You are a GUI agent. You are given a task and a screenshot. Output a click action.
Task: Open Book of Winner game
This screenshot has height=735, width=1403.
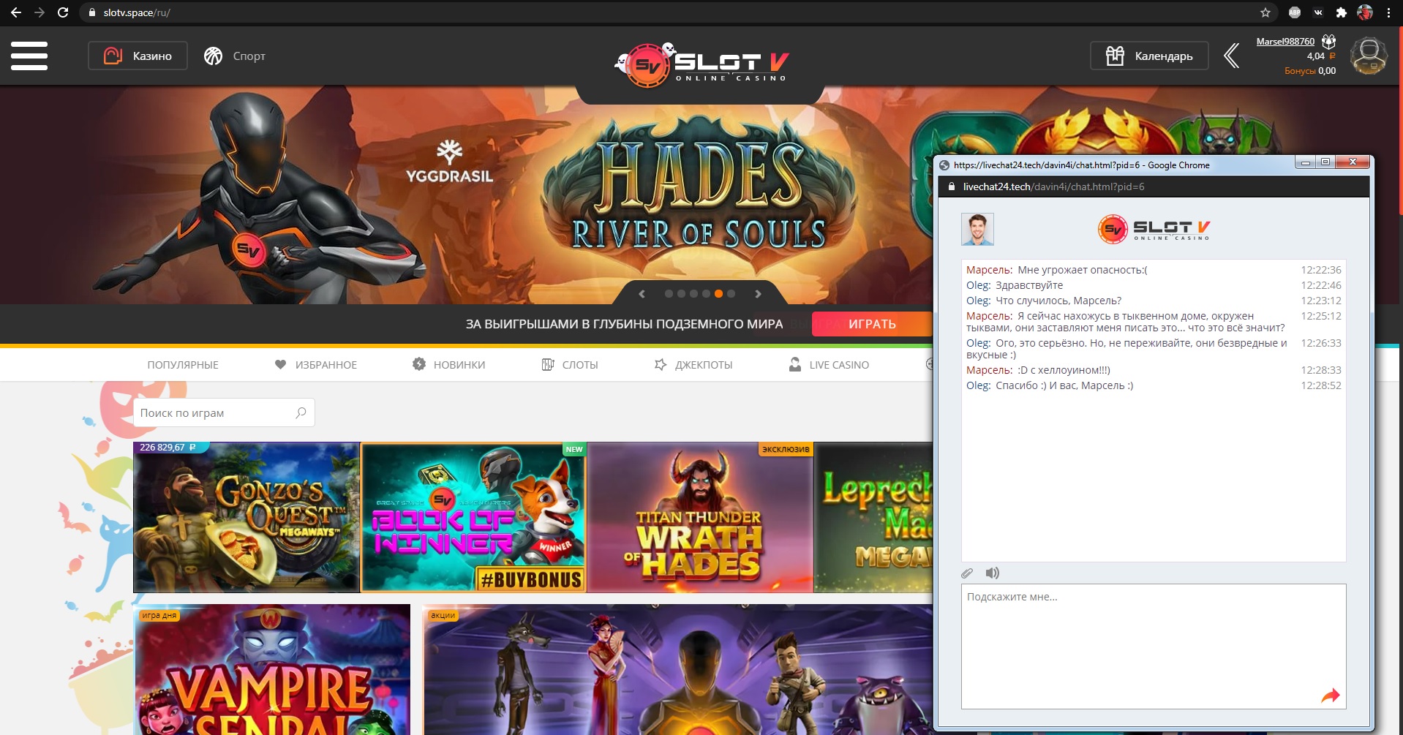[474, 517]
